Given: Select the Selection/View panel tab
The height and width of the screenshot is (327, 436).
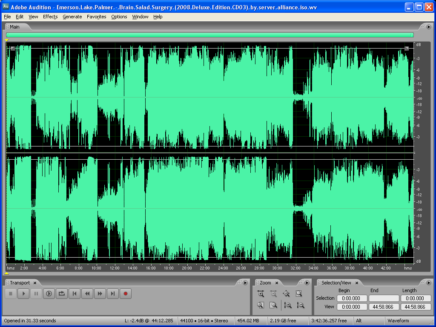Looking at the screenshot, I should pos(336,283).
